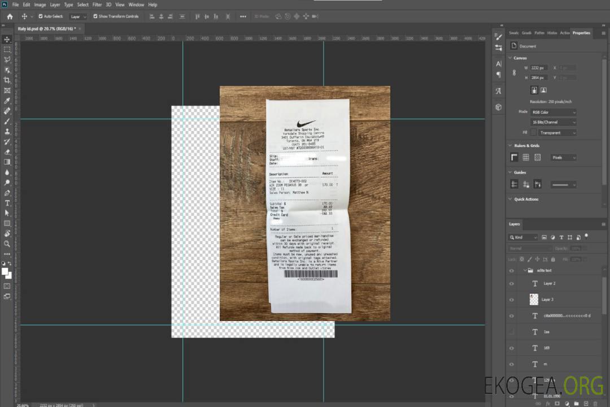
Task: Hide the 'adite text' group
Action: (512, 271)
